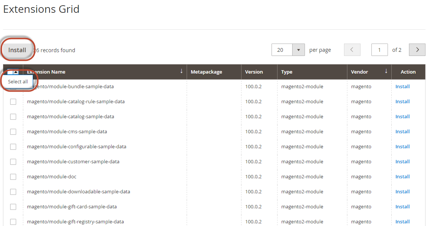The image size is (427, 226).
Task: Toggle the mass-select dropdown arrow in header
Action: click(x=16, y=72)
